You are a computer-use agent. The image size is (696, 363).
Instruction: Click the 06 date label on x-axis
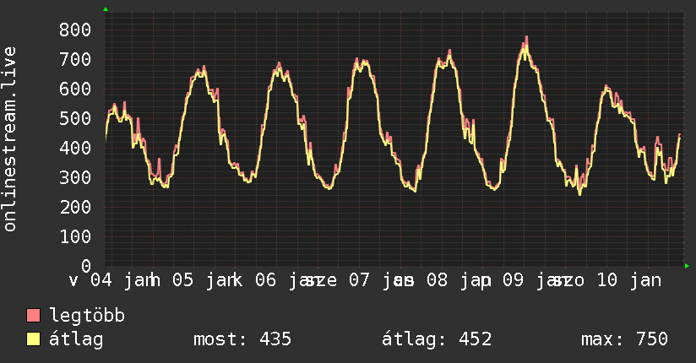click(265, 280)
